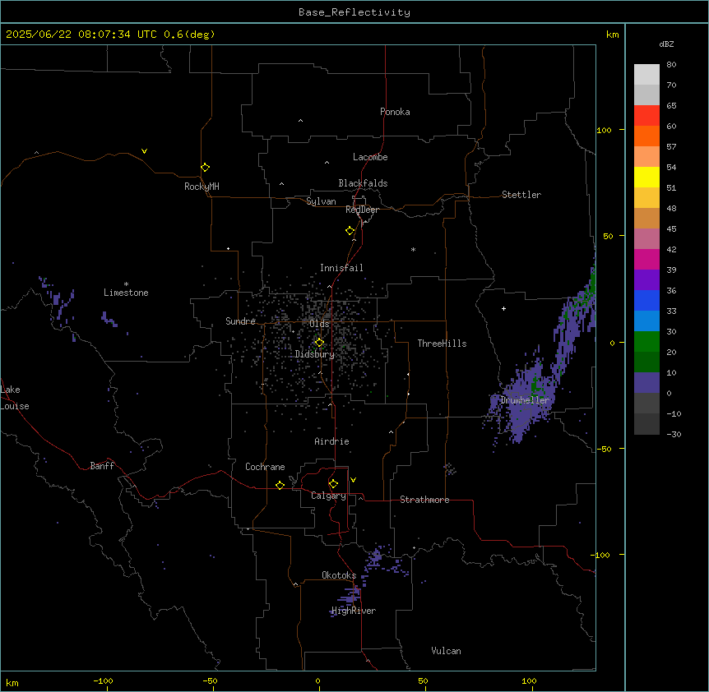Click the yellow diamond marker above Calgary
The image size is (709, 692).
click(x=334, y=484)
